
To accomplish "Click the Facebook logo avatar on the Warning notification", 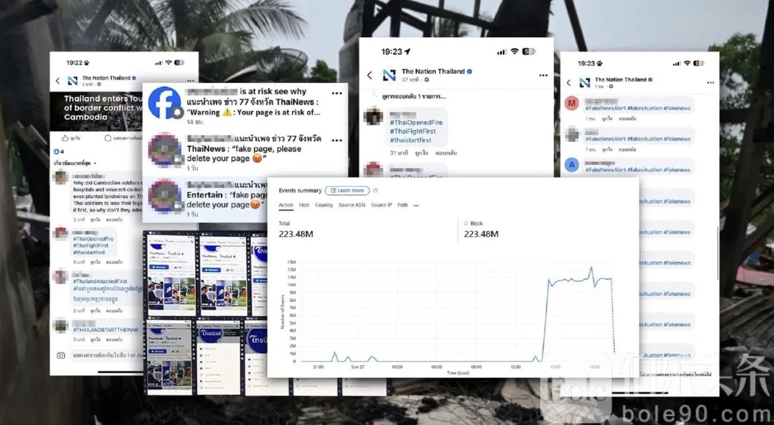I will click(164, 103).
